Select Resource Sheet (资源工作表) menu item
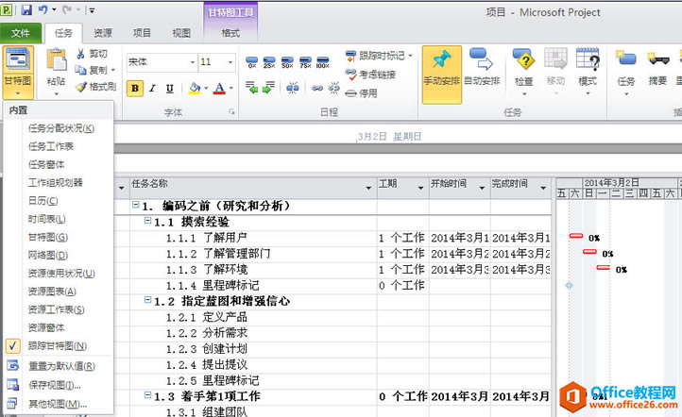 point(56,309)
